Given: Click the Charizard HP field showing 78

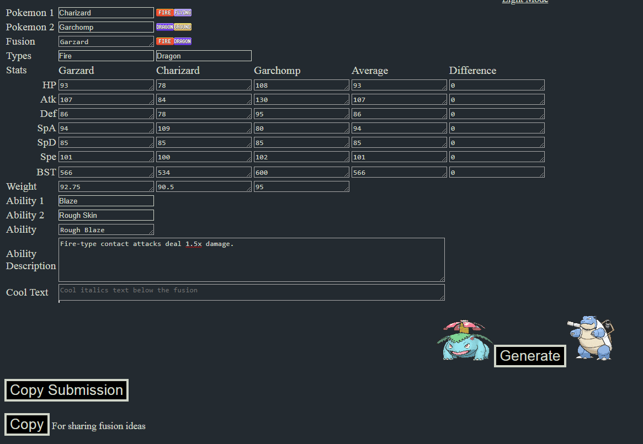Looking at the screenshot, I should click(x=204, y=85).
